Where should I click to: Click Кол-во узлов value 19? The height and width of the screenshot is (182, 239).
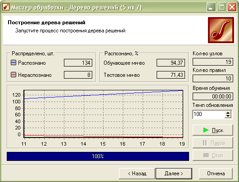[x=213, y=62]
